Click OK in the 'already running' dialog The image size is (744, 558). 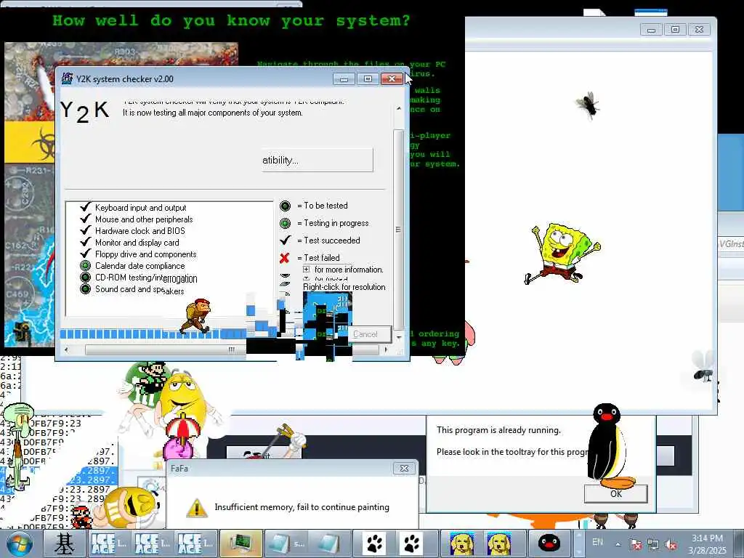tap(616, 494)
